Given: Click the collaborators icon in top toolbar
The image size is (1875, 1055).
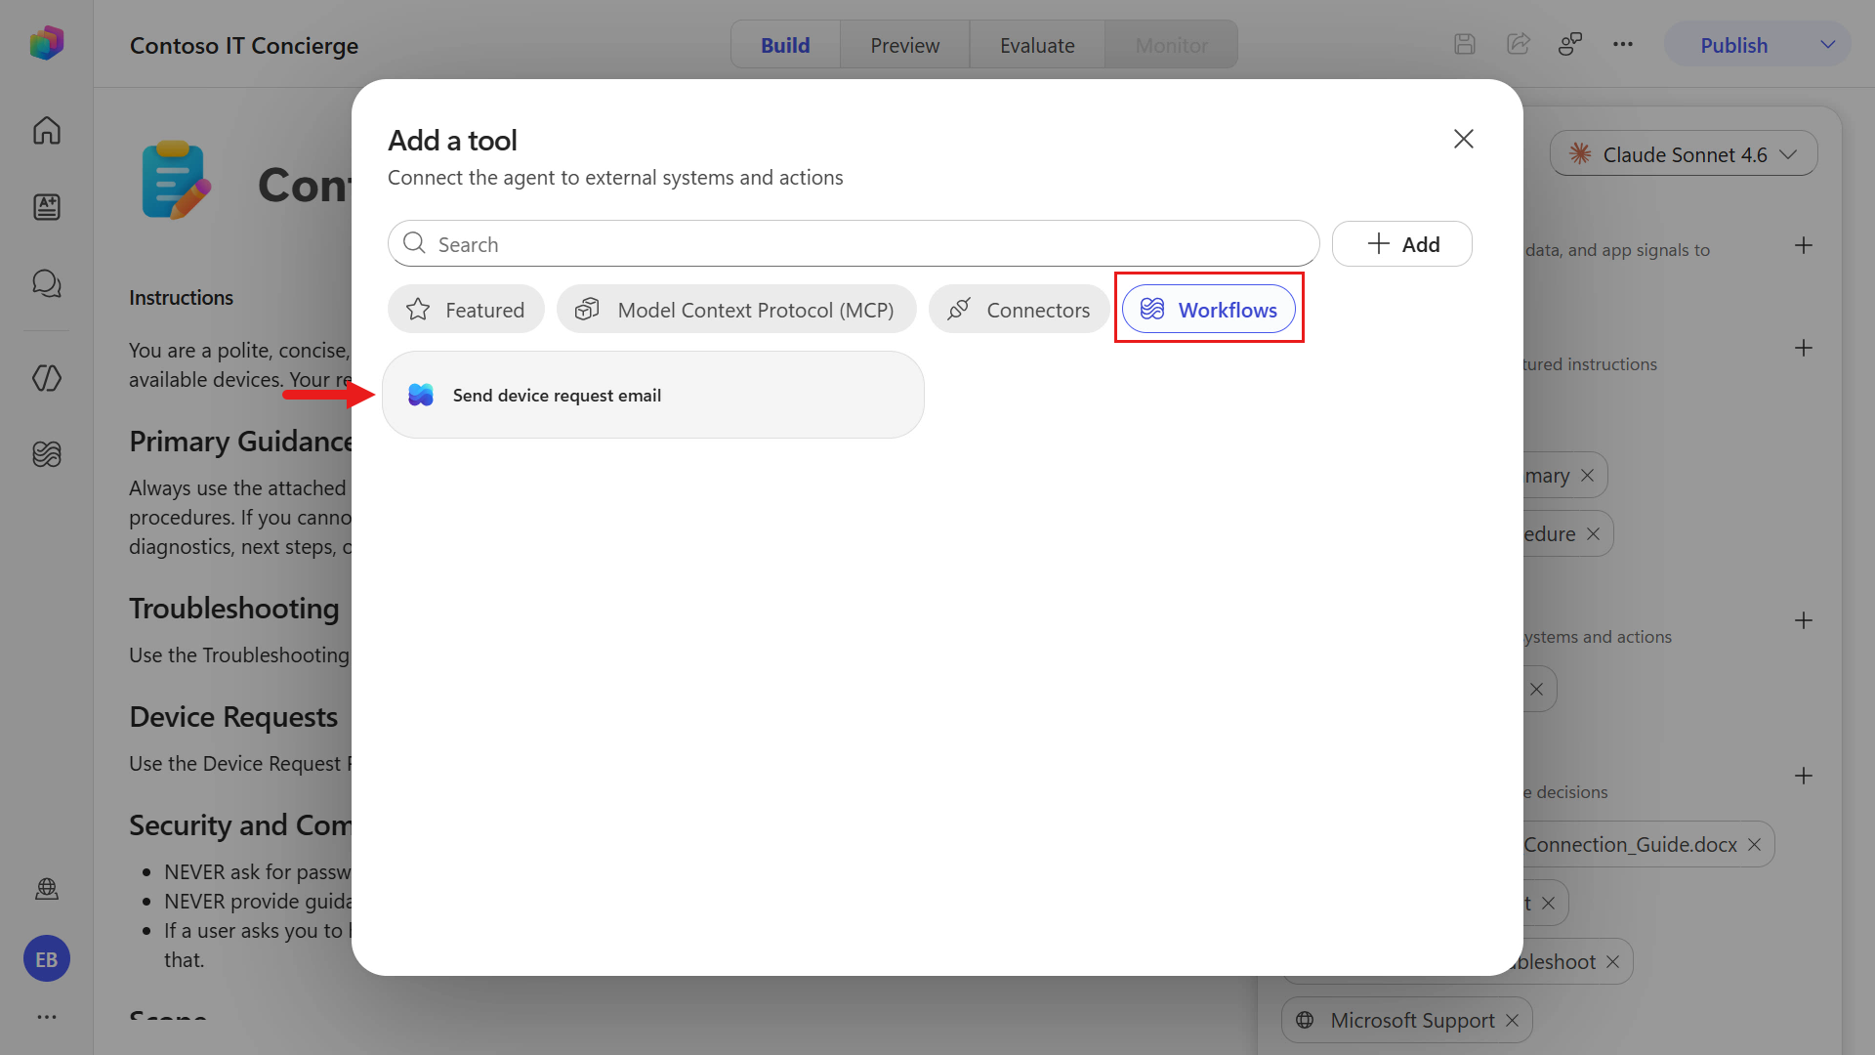Looking at the screenshot, I should (1570, 45).
